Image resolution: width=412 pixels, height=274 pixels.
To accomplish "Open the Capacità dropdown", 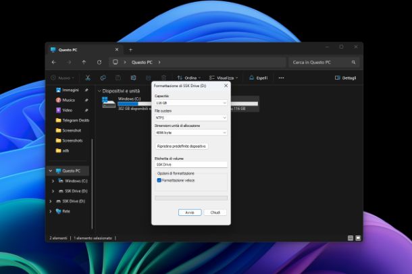I will [190, 103].
